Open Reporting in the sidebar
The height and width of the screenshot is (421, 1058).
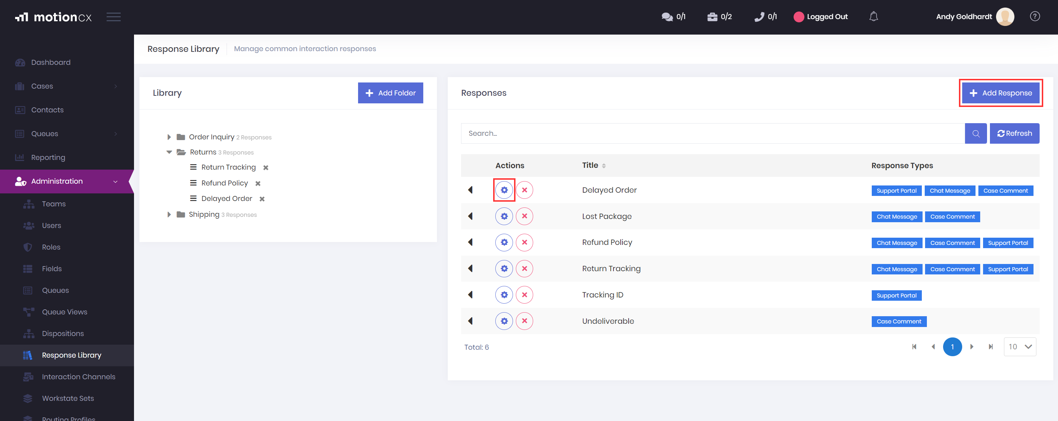click(48, 158)
